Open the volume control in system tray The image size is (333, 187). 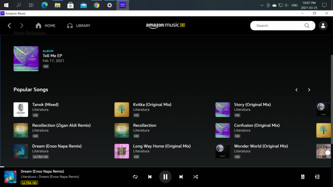pos(287,5)
